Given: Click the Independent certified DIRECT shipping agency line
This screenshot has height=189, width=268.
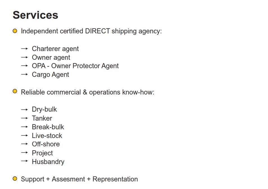Looking at the screenshot, I should pos(91,31).
